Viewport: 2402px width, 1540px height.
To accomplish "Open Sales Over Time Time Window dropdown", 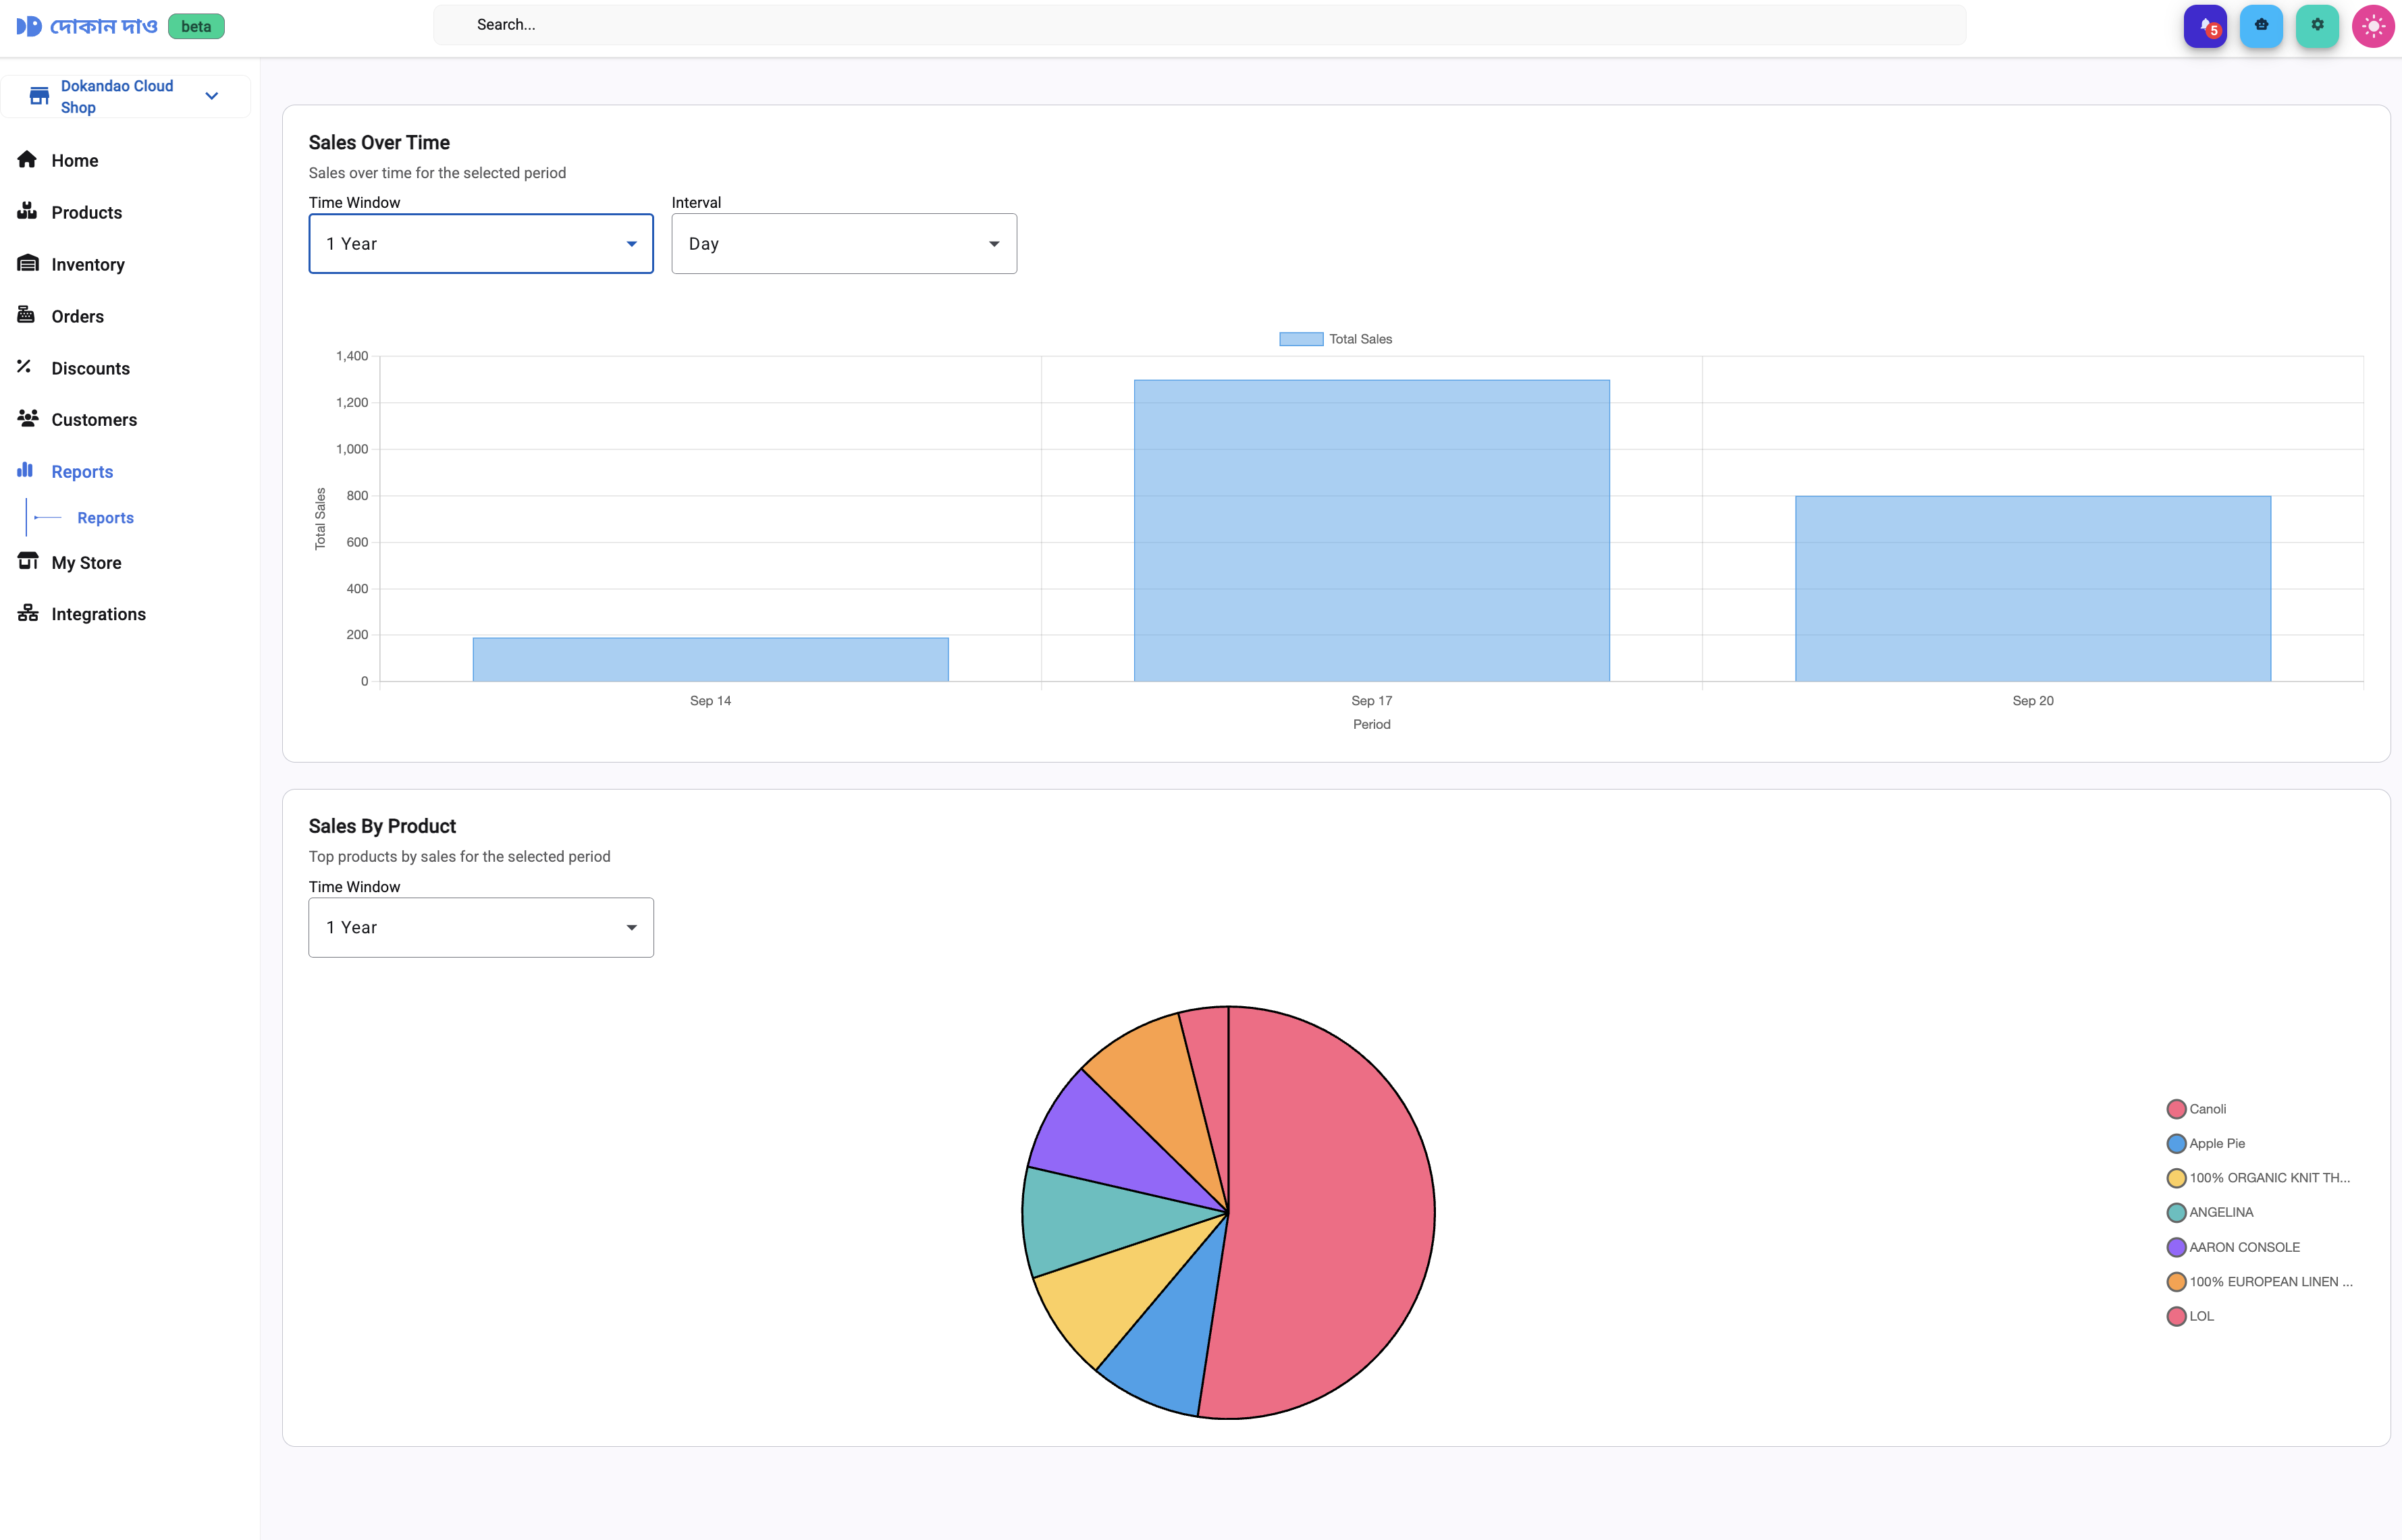I will coord(480,244).
